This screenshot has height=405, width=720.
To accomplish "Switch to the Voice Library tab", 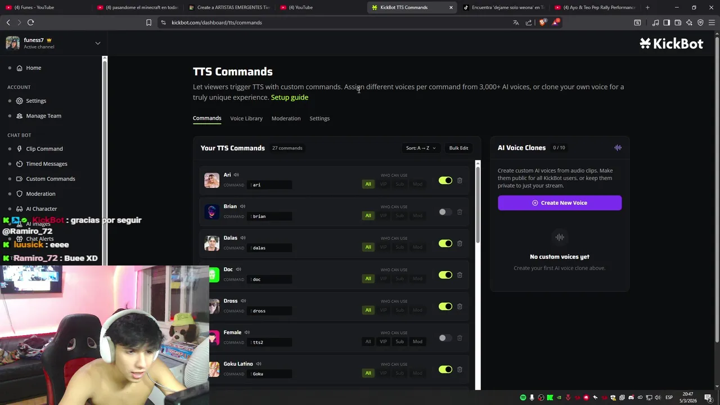I will pyautogui.click(x=246, y=118).
